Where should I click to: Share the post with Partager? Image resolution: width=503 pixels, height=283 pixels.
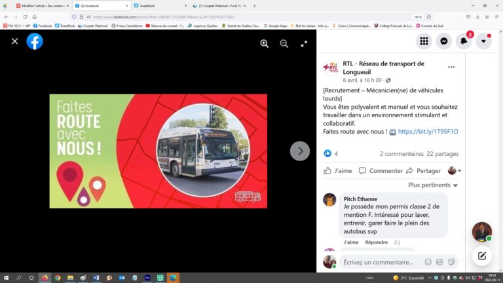(x=424, y=171)
